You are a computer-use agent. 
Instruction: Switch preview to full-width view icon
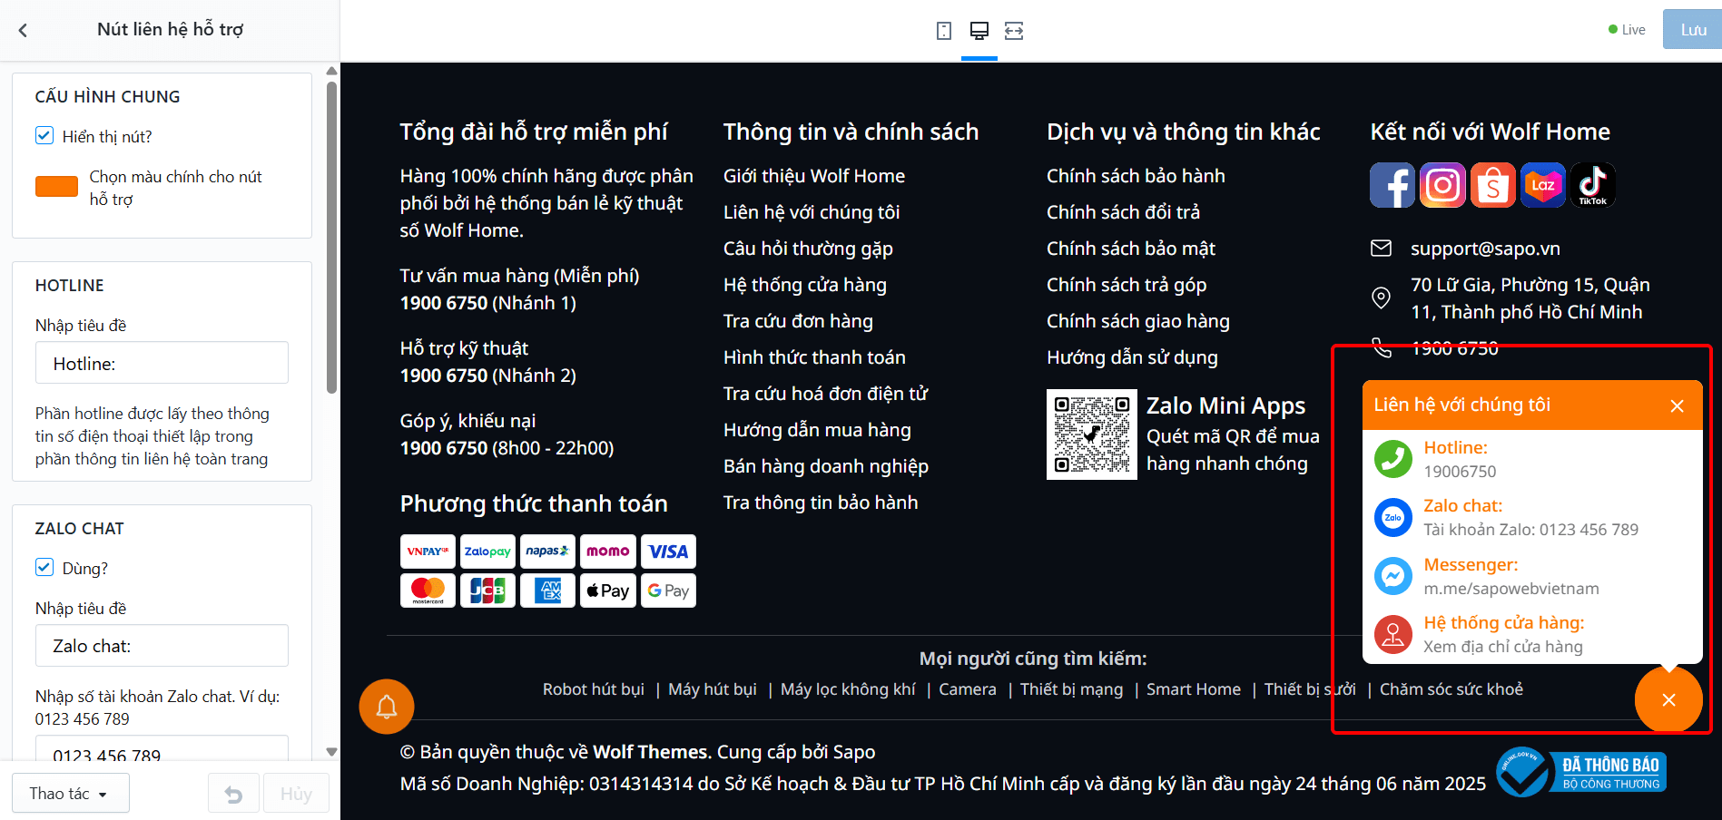(x=1014, y=31)
